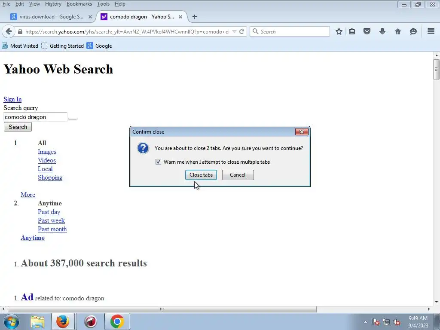Filter by Past day link
440x330 pixels.
[49, 212]
